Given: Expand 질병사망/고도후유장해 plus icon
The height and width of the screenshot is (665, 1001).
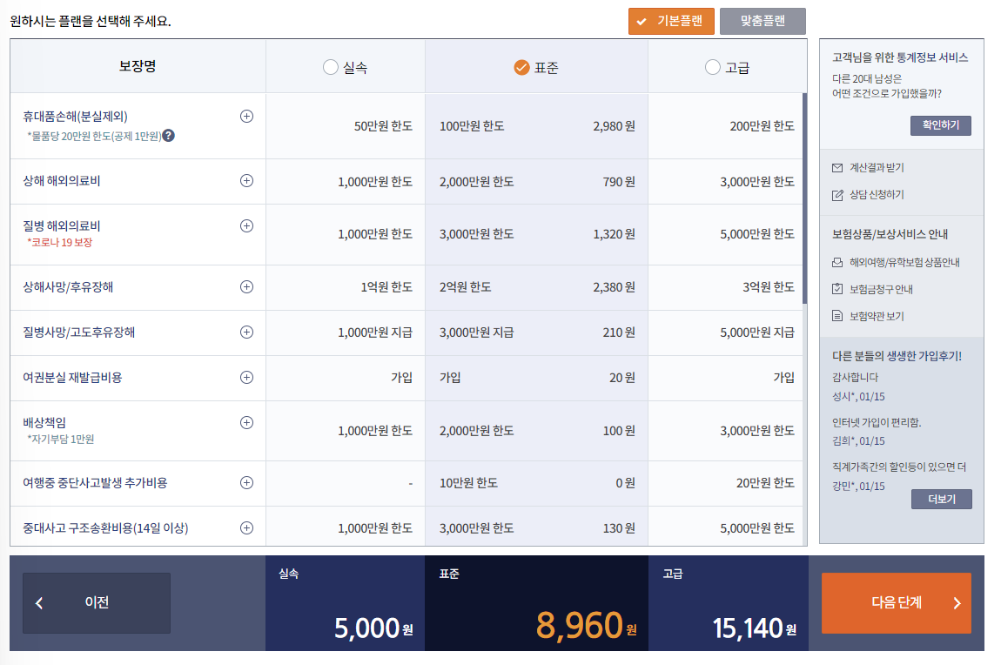Looking at the screenshot, I should (x=246, y=332).
